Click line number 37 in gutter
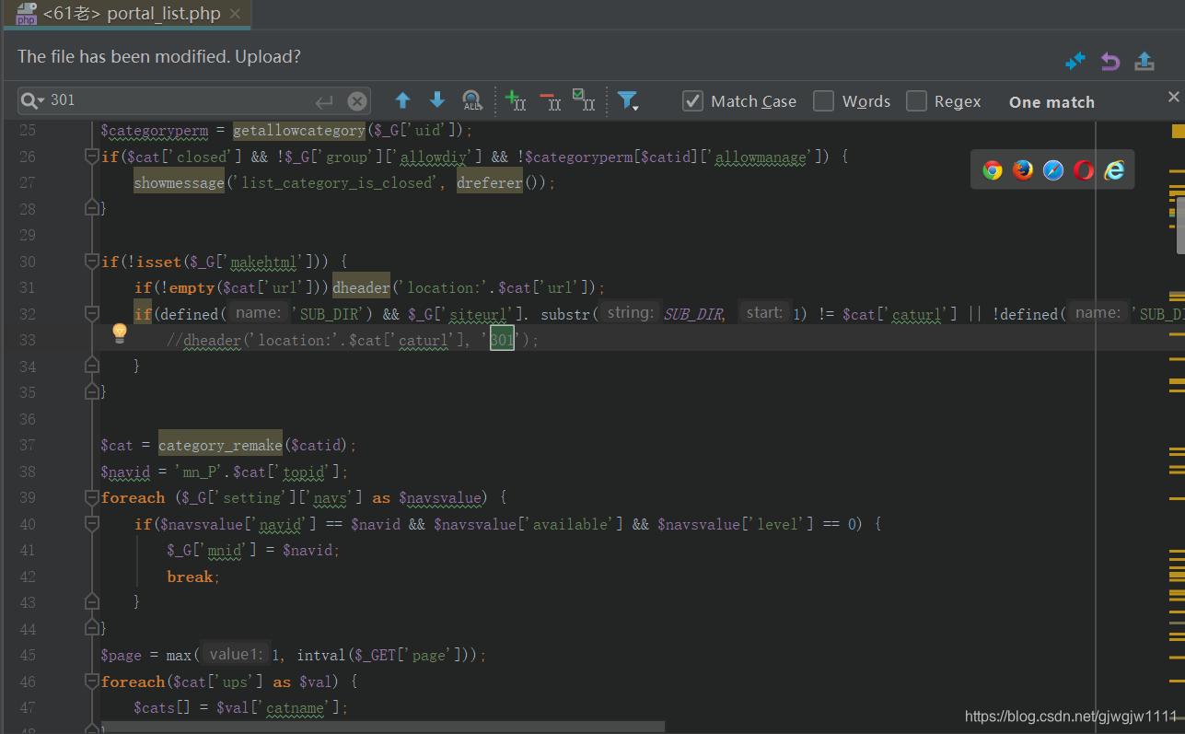Image resolution: width=1185 pixels, height=734 pixels. [26, 445]
